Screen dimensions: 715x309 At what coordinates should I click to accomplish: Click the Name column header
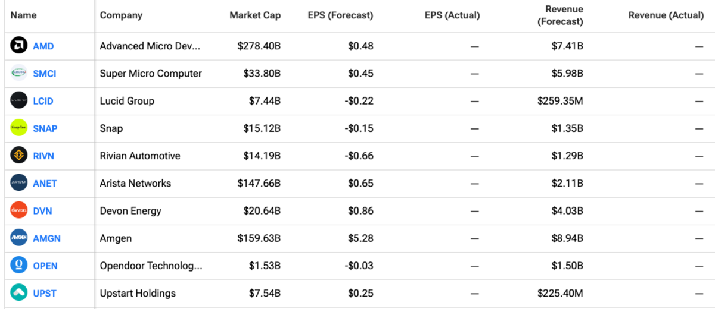(24, 15)
